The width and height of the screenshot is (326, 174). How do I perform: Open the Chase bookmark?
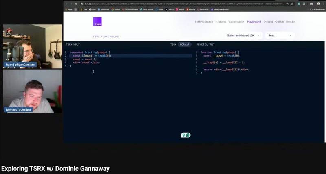[159, 9]
